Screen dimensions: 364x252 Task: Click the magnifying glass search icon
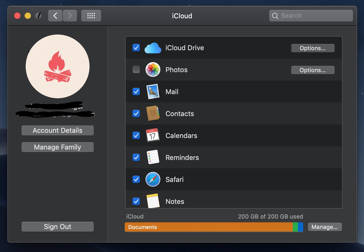coord(275,16)
